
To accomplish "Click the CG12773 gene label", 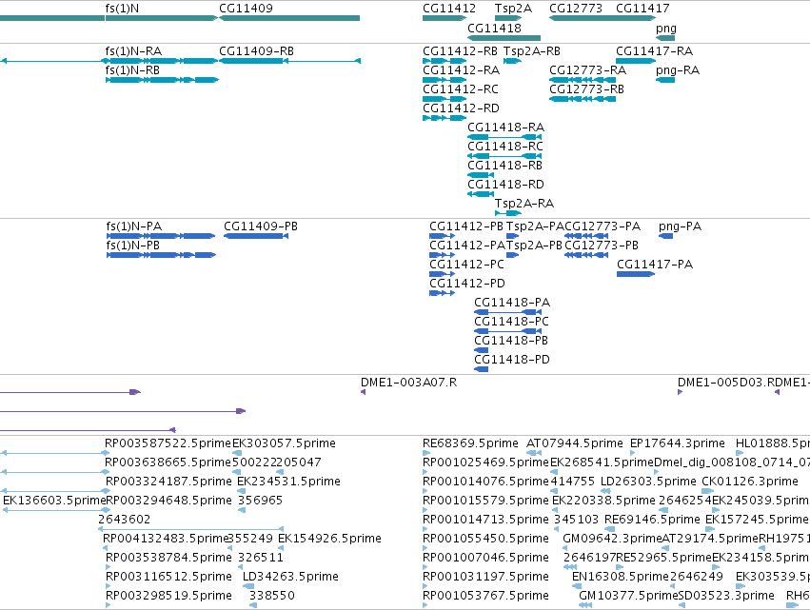I will 576,9.
